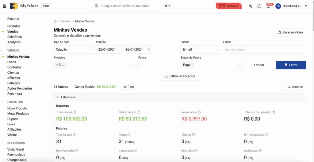Open Reembolsos under Relatórios sidebar
The height and width of the screenshot is (162, 314).
pyautogui.click(x=16, y=155)
